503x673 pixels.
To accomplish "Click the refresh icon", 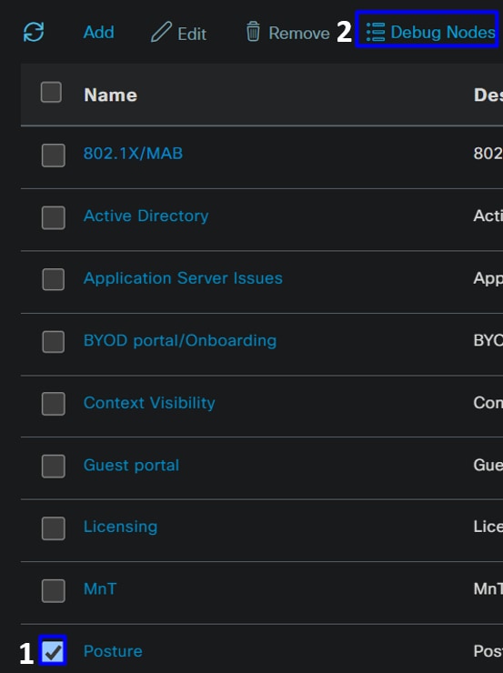I will point(34,32).
